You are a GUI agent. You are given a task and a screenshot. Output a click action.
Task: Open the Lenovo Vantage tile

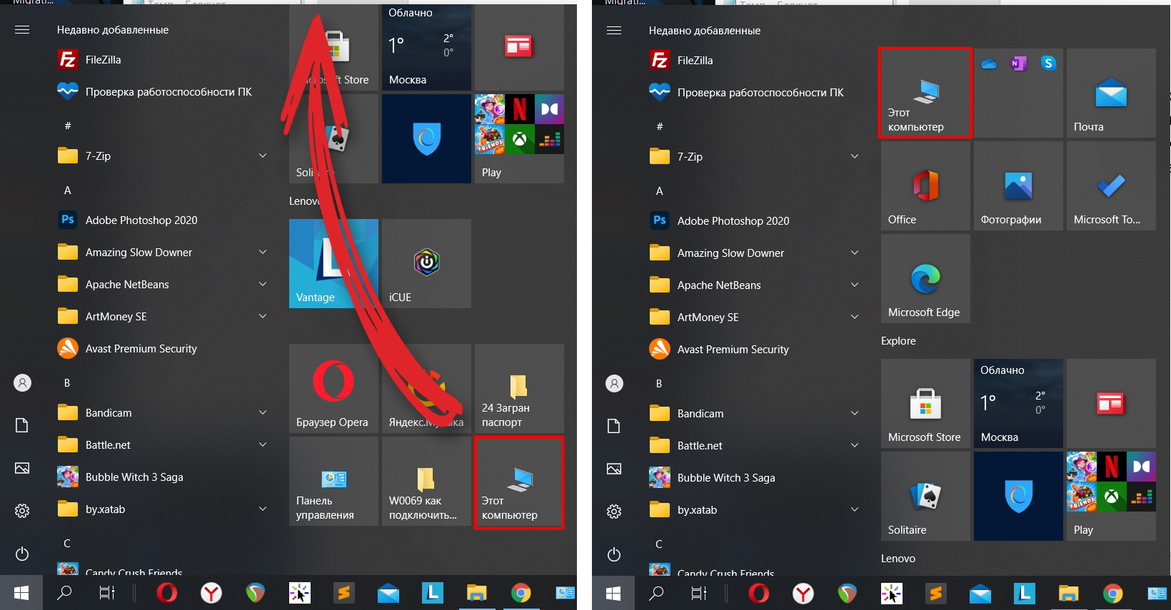pyautogui.click(x=333, y=263)
